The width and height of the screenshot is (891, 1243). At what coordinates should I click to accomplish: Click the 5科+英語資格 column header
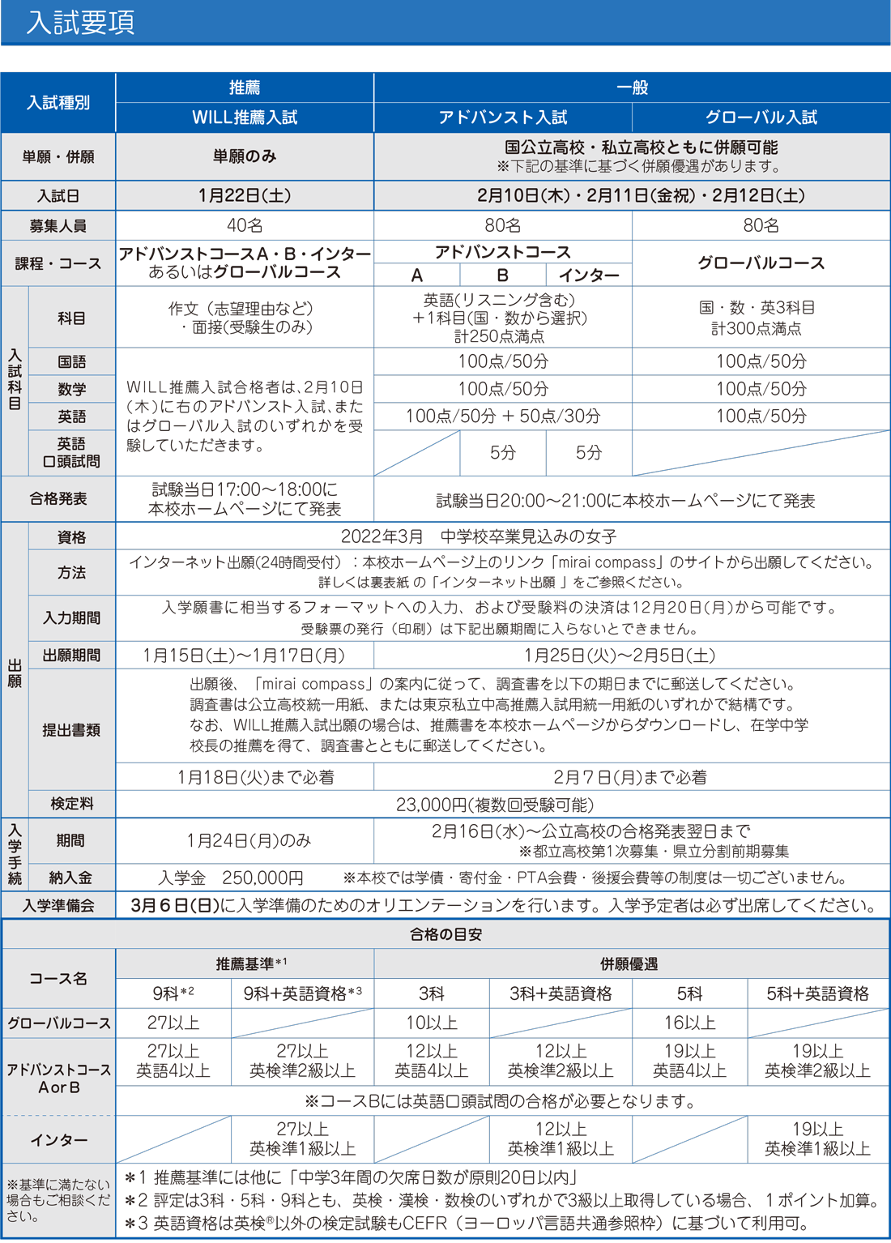(818, 993)
